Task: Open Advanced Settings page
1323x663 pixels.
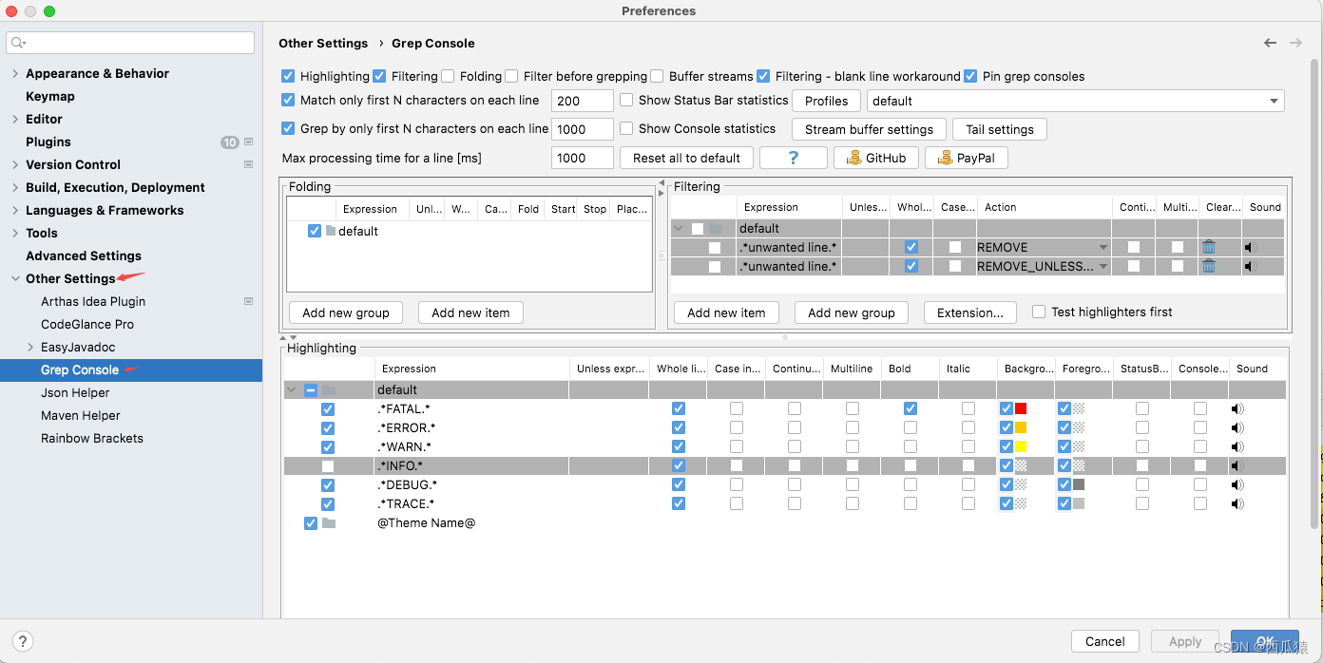Action: pos(84,256)
